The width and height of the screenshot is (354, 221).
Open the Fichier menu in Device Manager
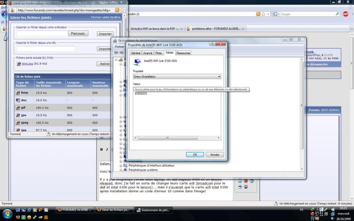click(119, 47)
